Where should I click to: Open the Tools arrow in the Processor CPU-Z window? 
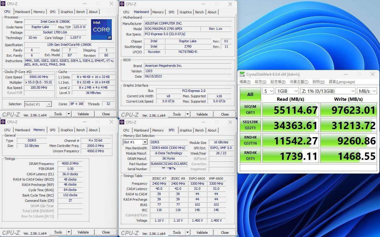(x=69, y=114)
